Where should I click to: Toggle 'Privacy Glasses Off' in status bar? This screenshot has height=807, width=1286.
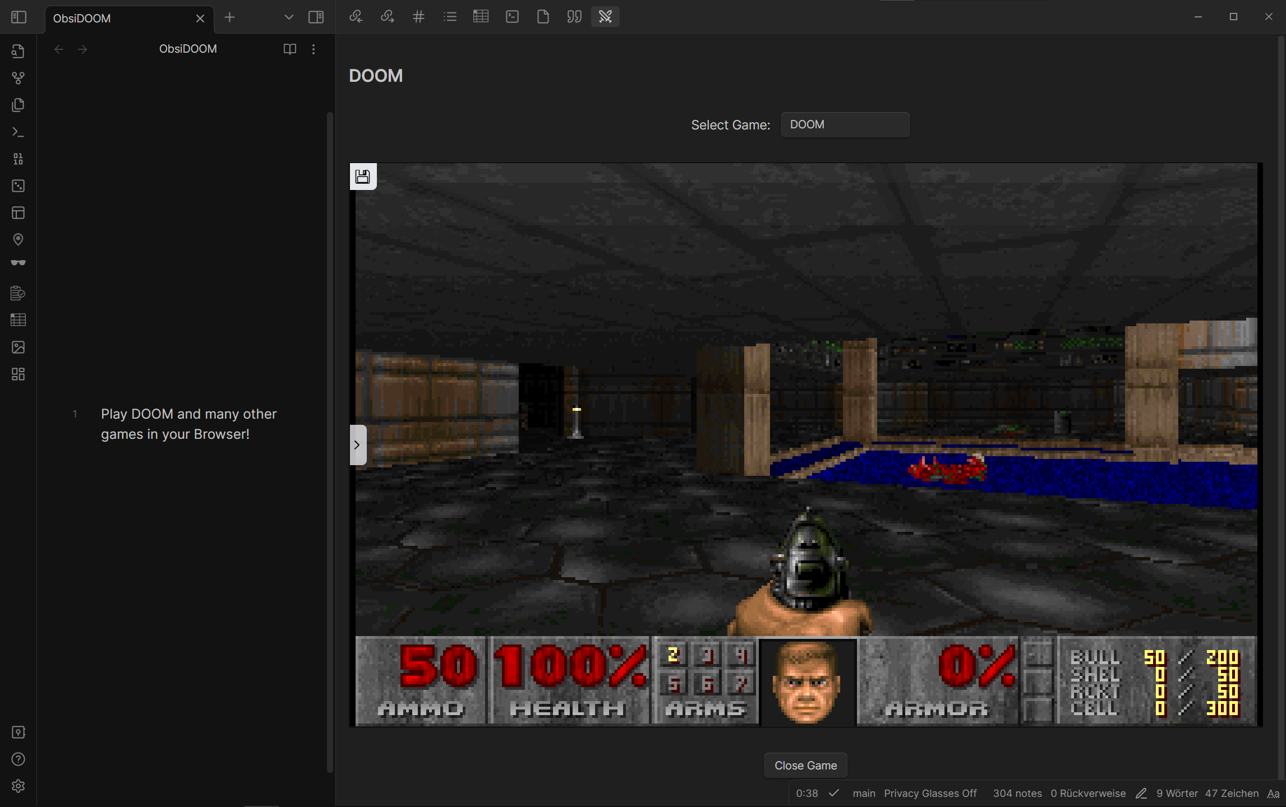(930, 794)
